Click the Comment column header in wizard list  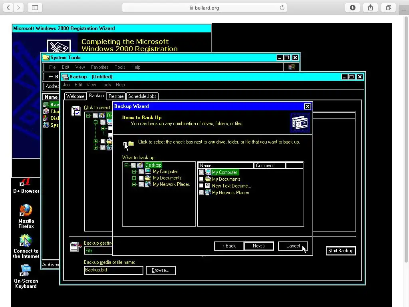tap(269, 165)
